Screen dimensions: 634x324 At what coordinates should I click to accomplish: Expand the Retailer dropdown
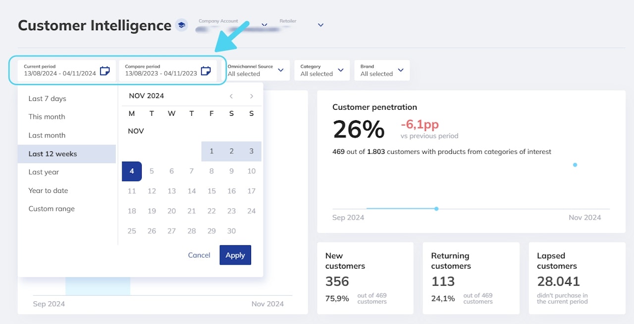tap(320, 25)
